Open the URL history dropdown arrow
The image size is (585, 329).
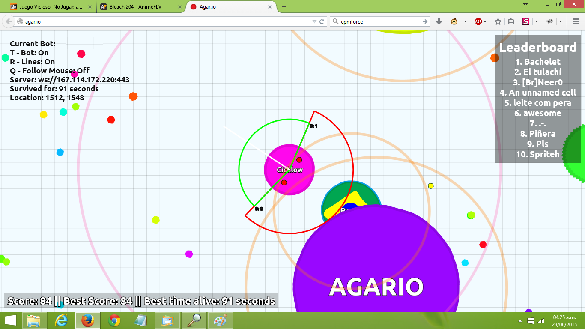[x=314, y=21]
